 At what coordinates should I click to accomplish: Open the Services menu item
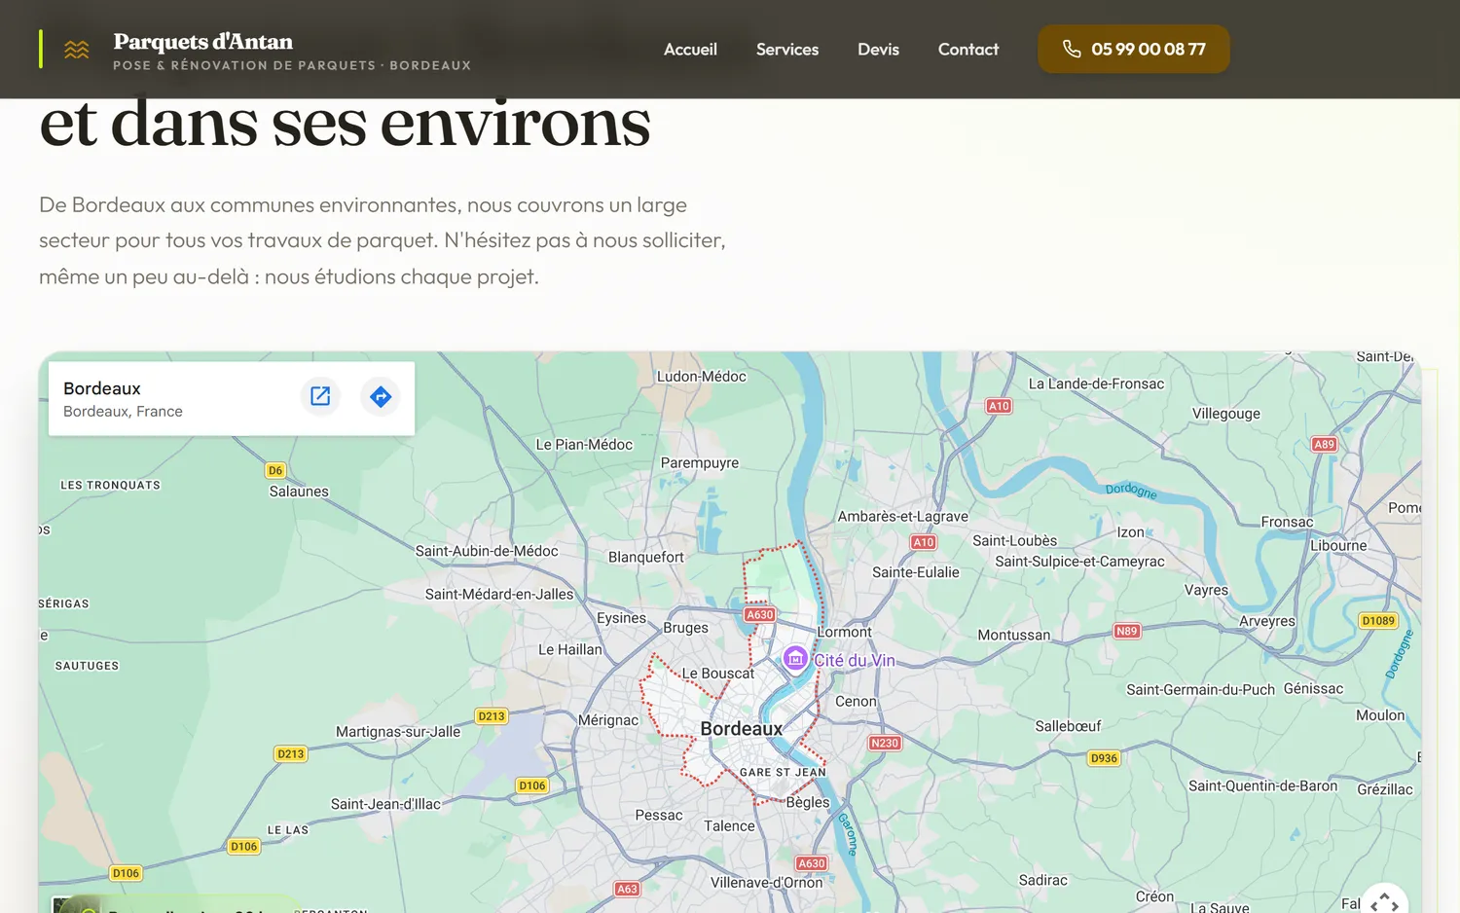point(787,50)
